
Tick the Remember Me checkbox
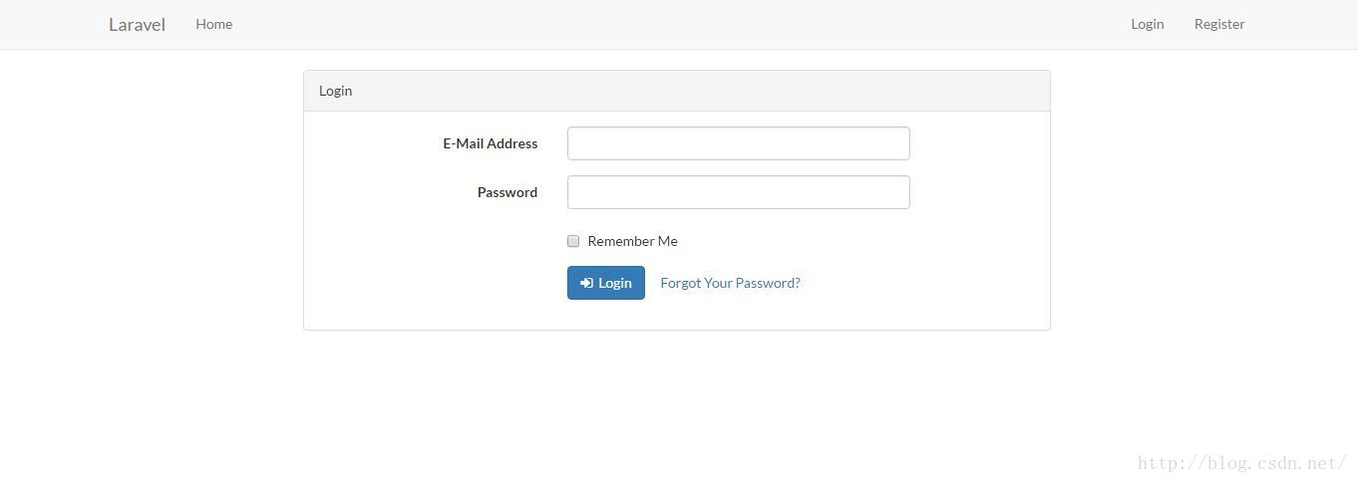pos(573,241)
